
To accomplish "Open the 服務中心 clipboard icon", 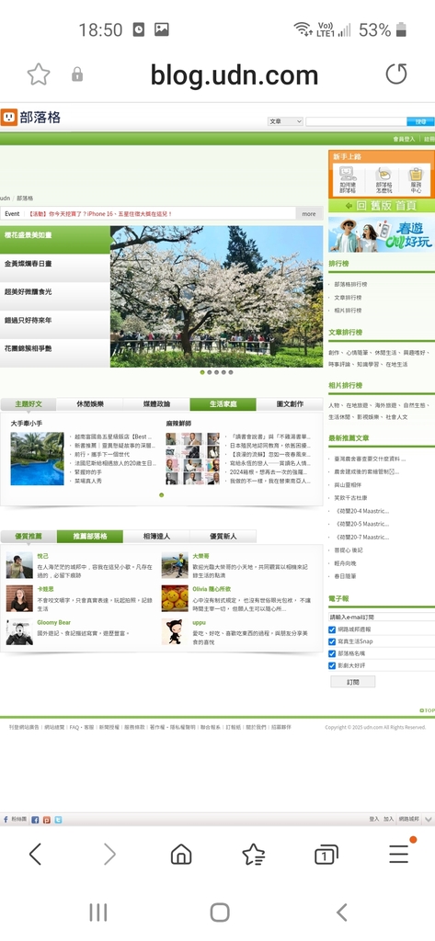I will tap(415, 174).
